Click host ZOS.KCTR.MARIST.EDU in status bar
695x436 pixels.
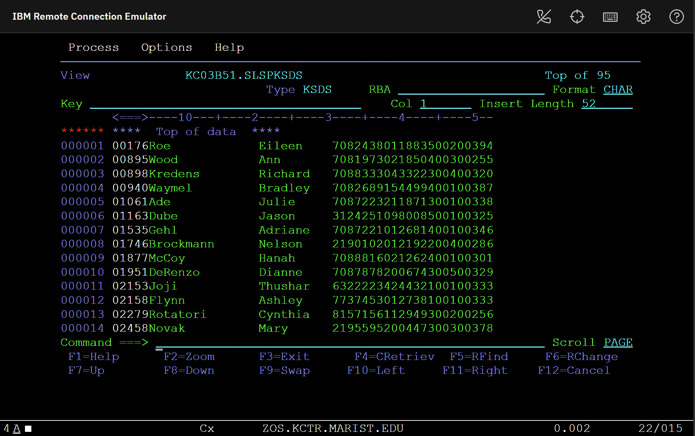pos(333,428)
